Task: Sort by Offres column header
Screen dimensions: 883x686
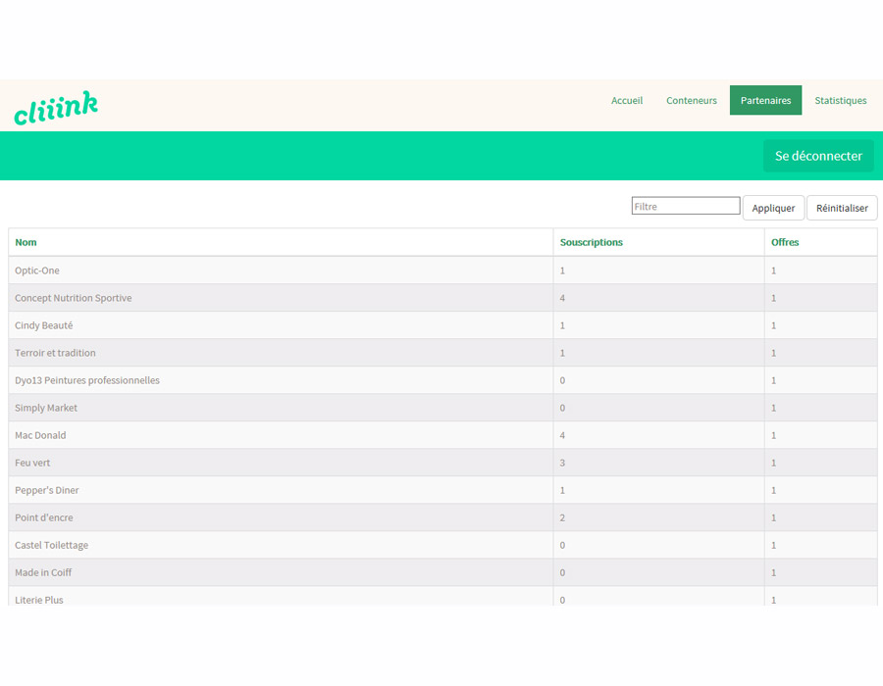Action: tap(785, 242)
